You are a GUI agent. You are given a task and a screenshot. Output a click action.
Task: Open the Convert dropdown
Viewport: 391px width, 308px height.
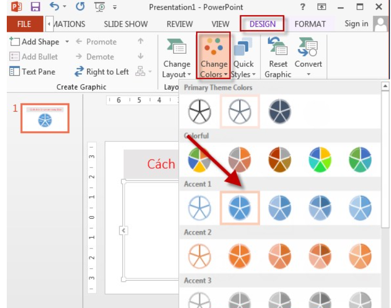click(x=308, y=57)
